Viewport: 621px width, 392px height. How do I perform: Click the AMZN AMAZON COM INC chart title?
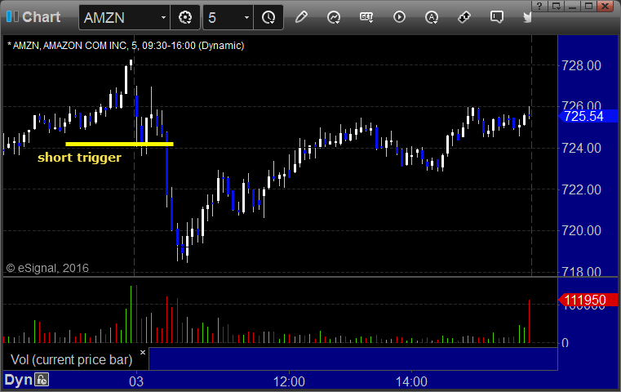126,46
